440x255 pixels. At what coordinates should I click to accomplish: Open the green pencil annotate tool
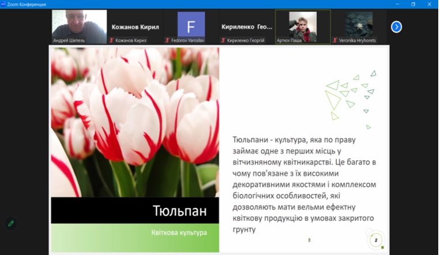click(x=11, y=223)
